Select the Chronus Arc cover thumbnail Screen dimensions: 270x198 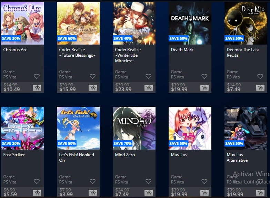pyautogui.click(x=22, y=23)
